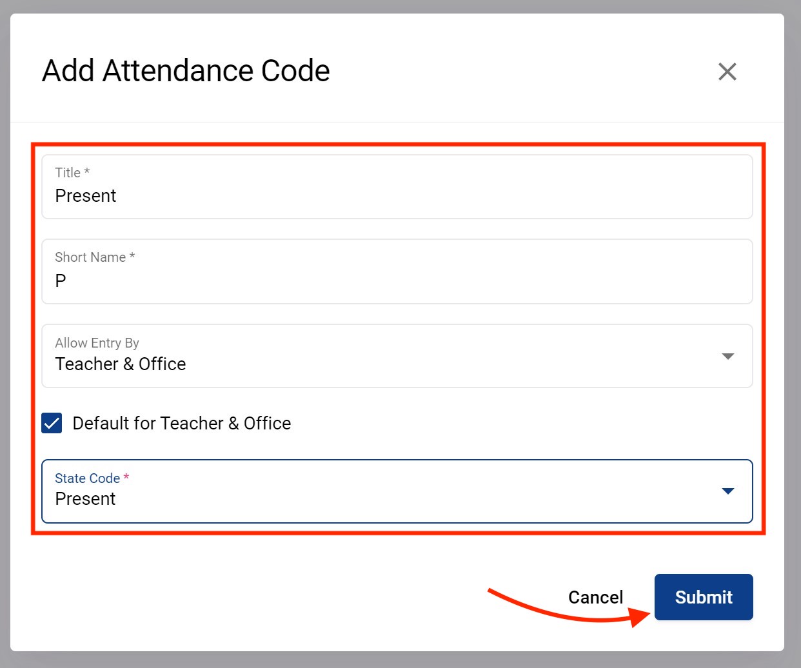Viewport: 801px width, 668px height.
Task: Click the "Short Name *" field label
Action: pyautogui.click(x=94, y=257)
